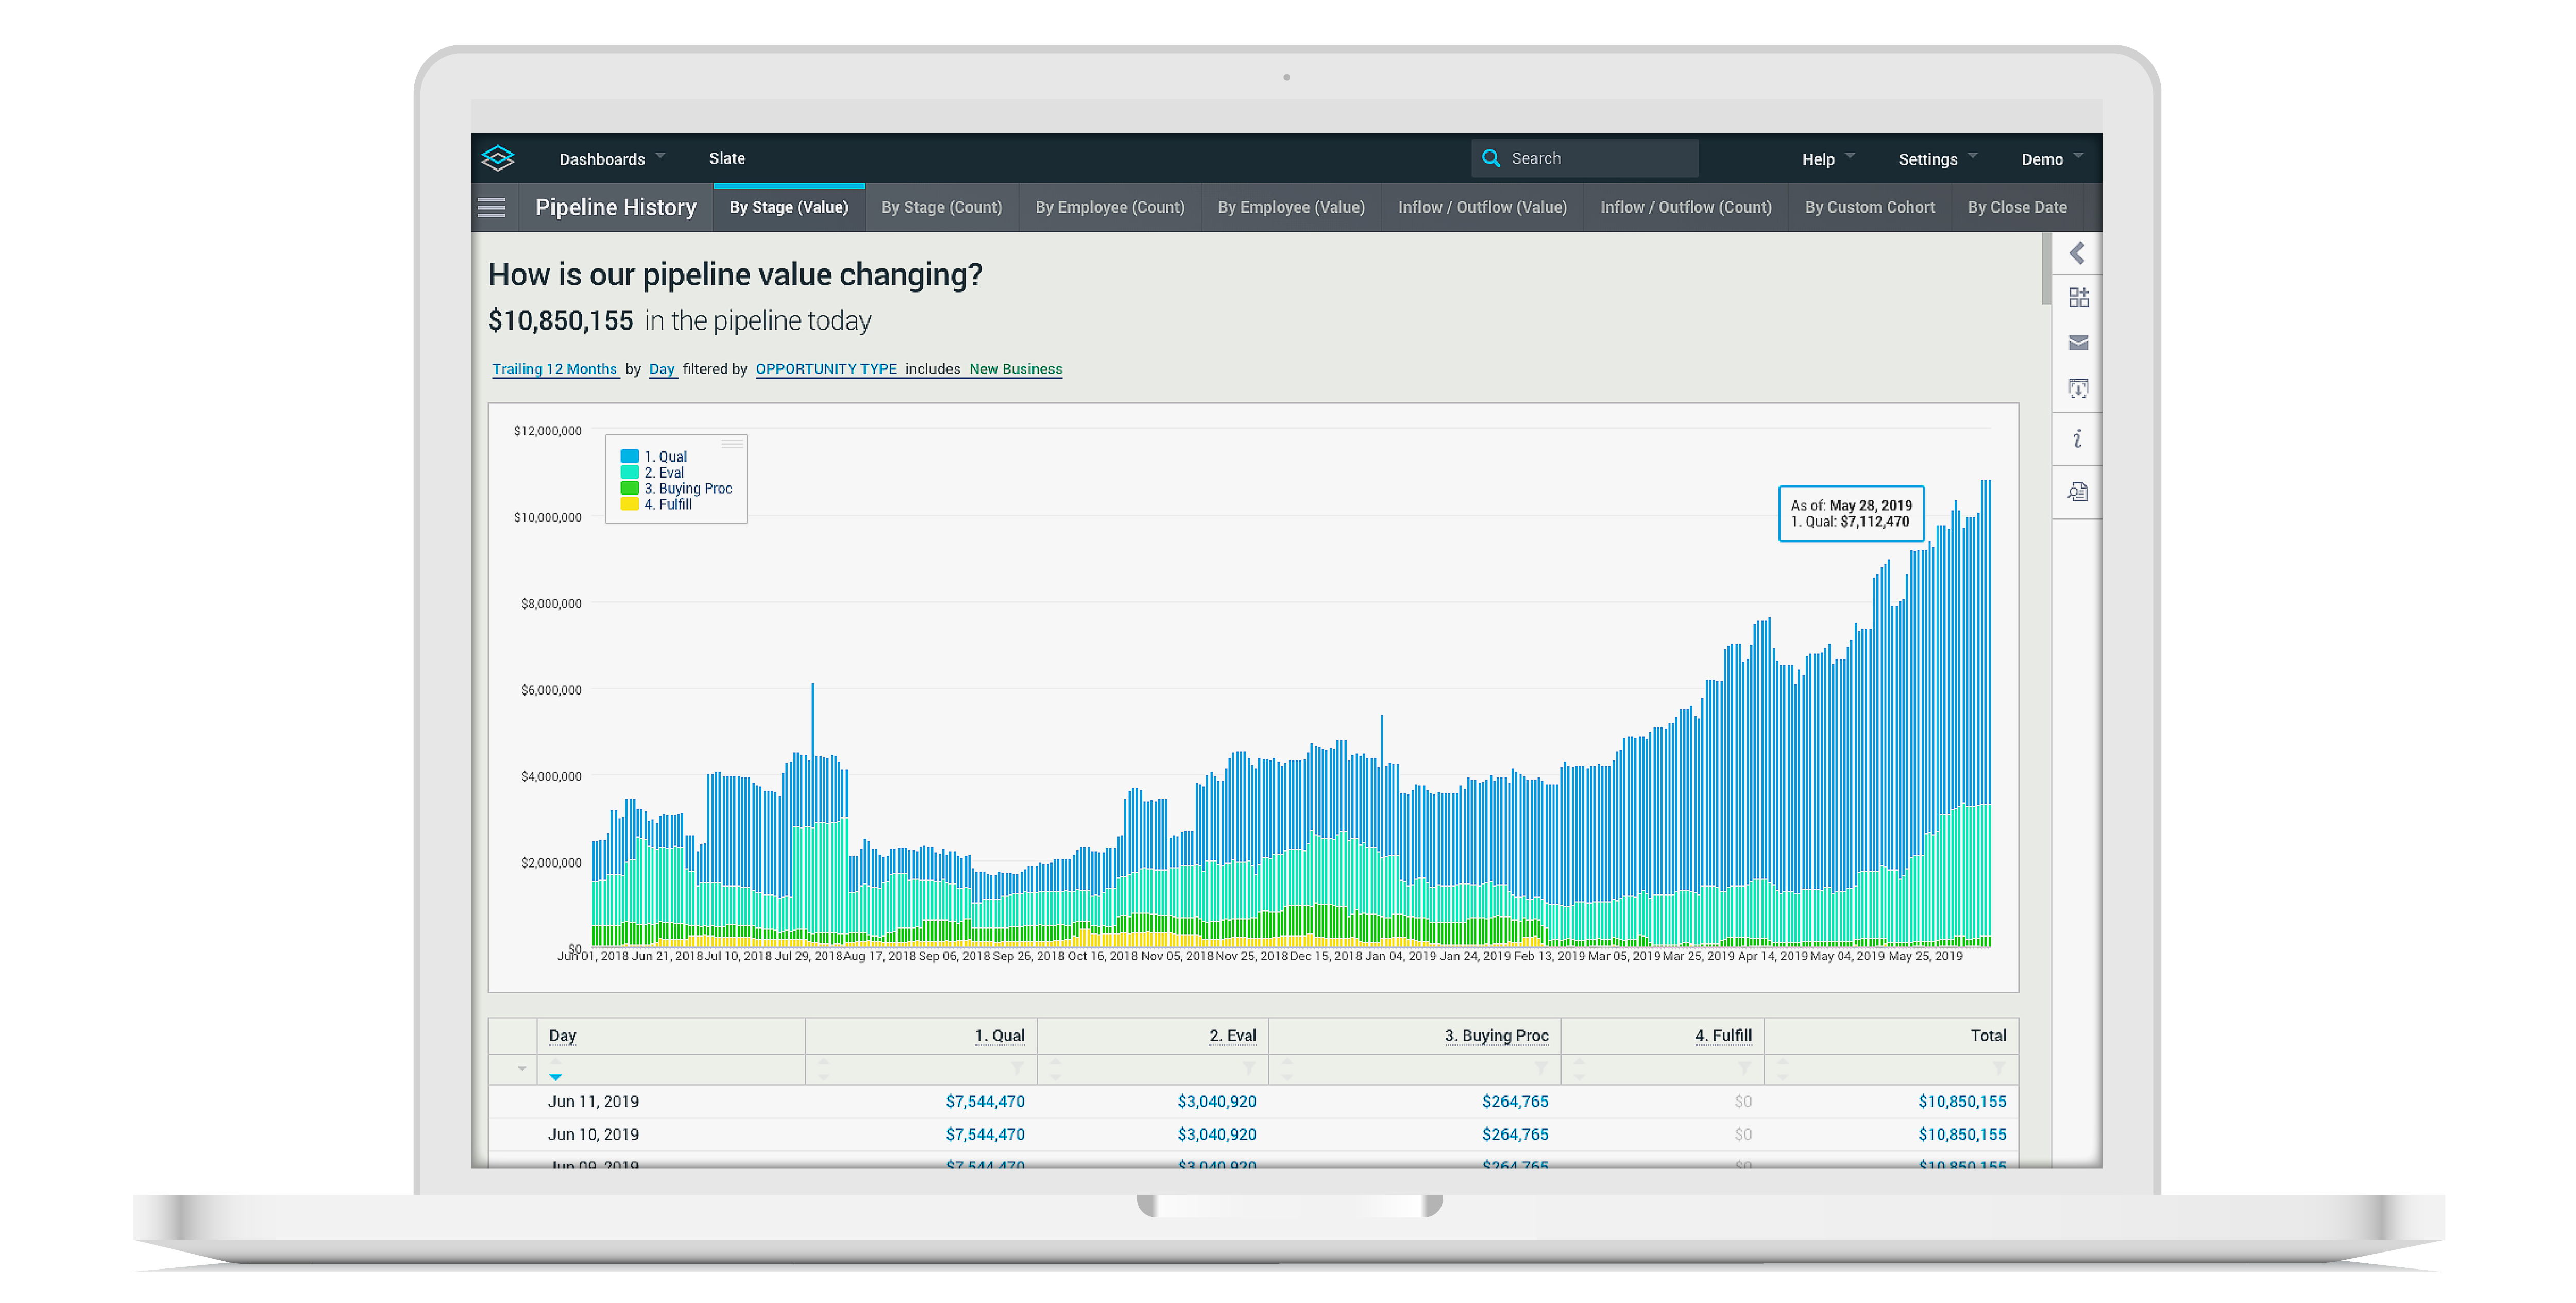Click the add-to-dashboard grid plus icon
The width and height of the screenshot is (2576, 1303).
[x=2078, y=298]
